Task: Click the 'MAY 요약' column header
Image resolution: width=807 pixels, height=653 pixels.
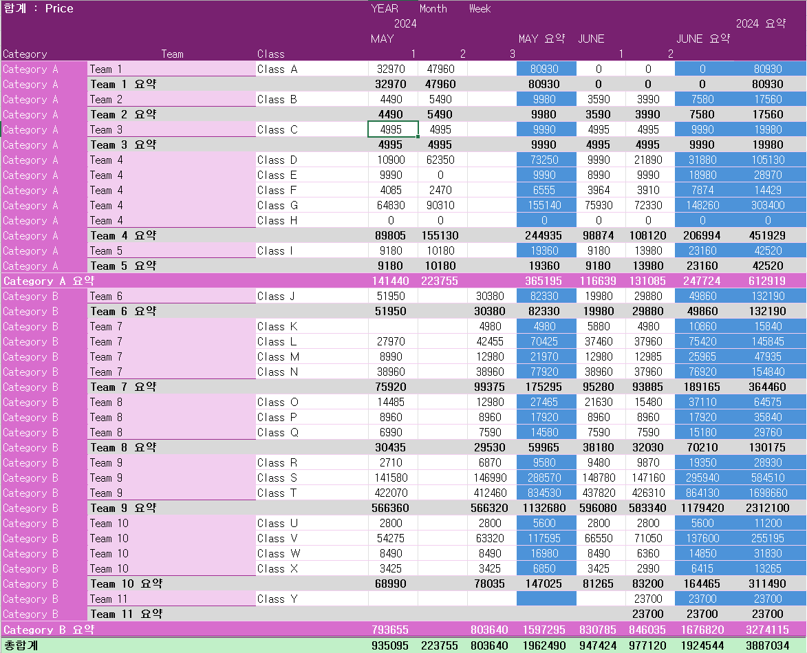Action: click(x=541, y=39)
